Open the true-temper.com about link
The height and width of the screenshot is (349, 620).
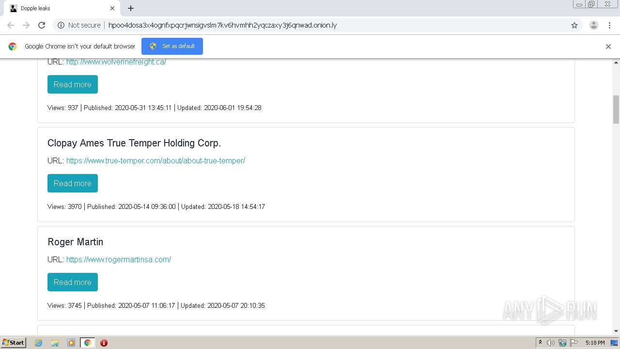155,160
